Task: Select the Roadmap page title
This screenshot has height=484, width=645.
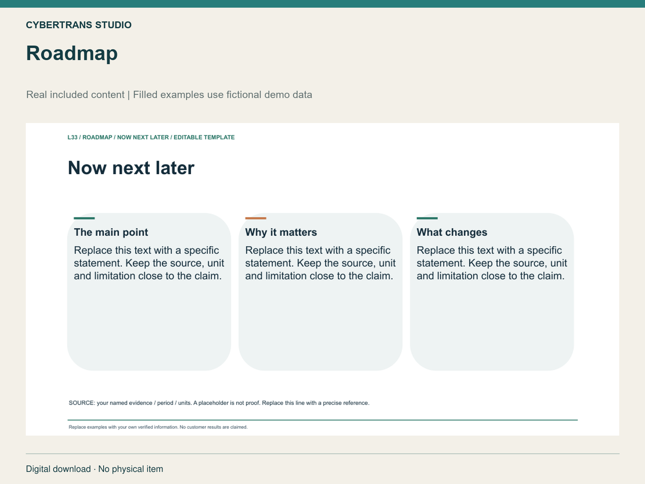Action: [x=72, y=53]
